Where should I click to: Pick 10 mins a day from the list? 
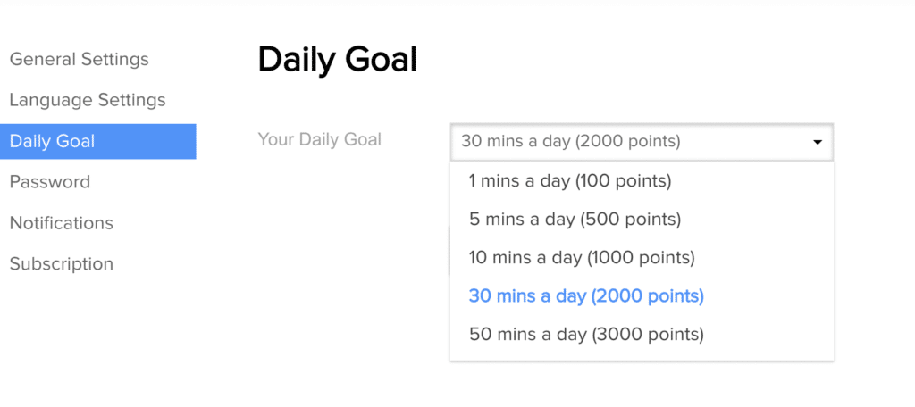point(582,258)
